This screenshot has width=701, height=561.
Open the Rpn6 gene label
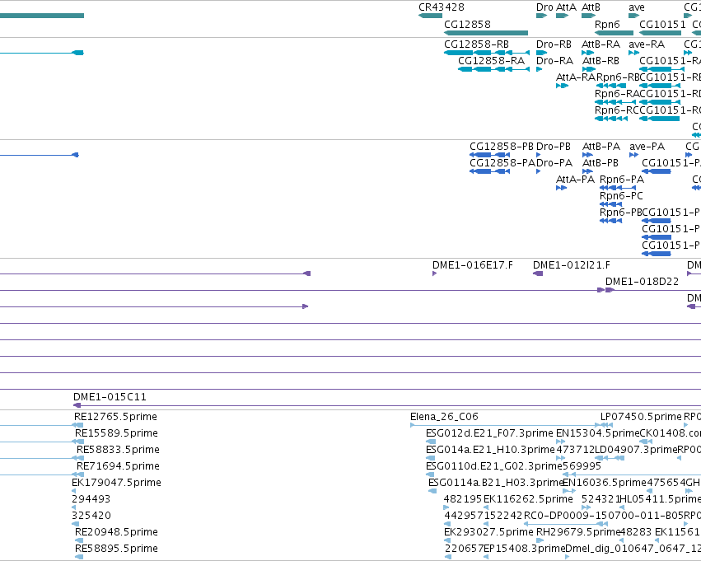(607, 24)
